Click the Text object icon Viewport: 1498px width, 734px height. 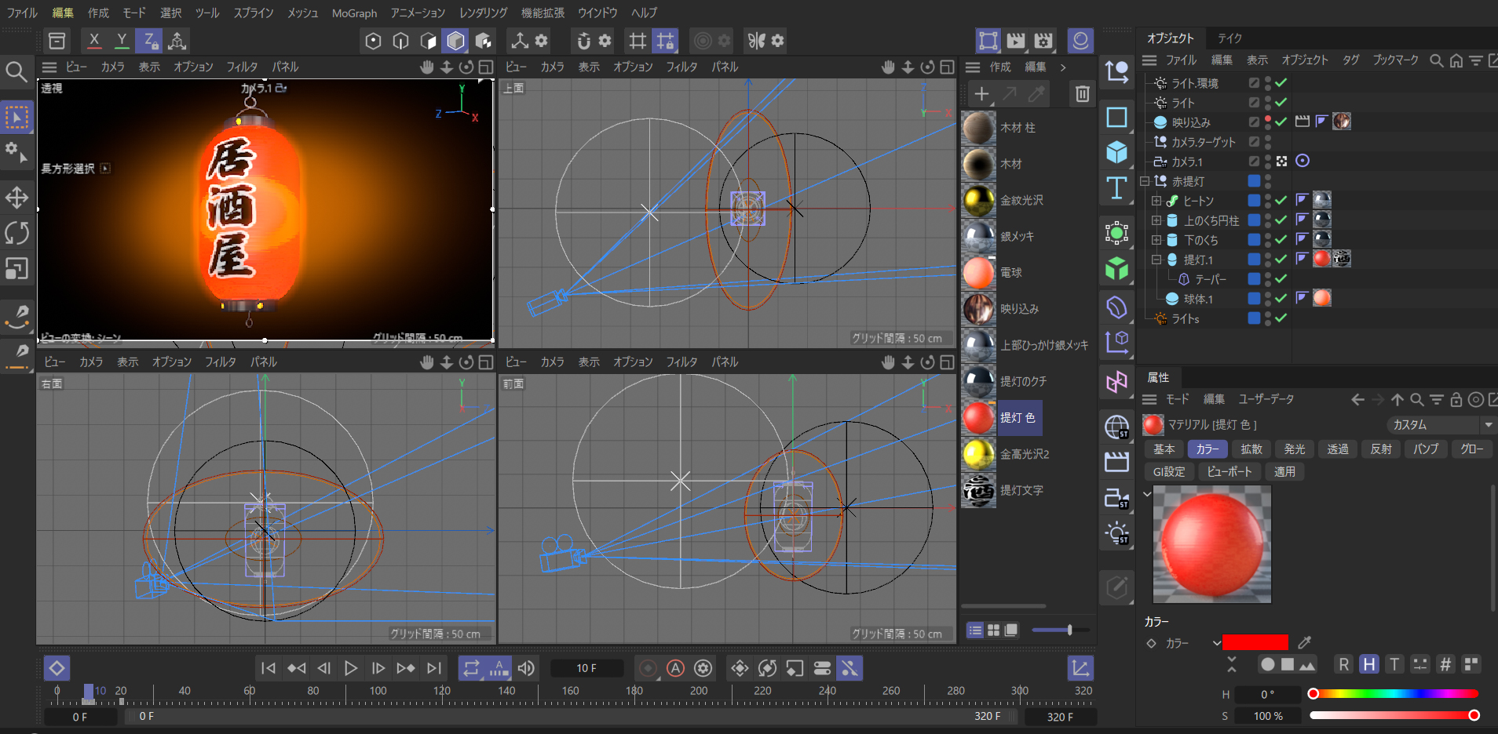tap(1116, 188)
